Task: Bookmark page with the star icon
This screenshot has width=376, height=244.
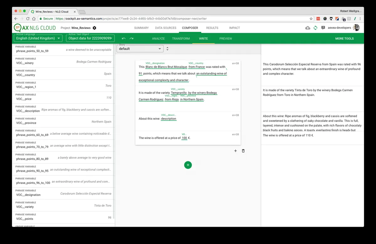Action: tap(311, 19)
